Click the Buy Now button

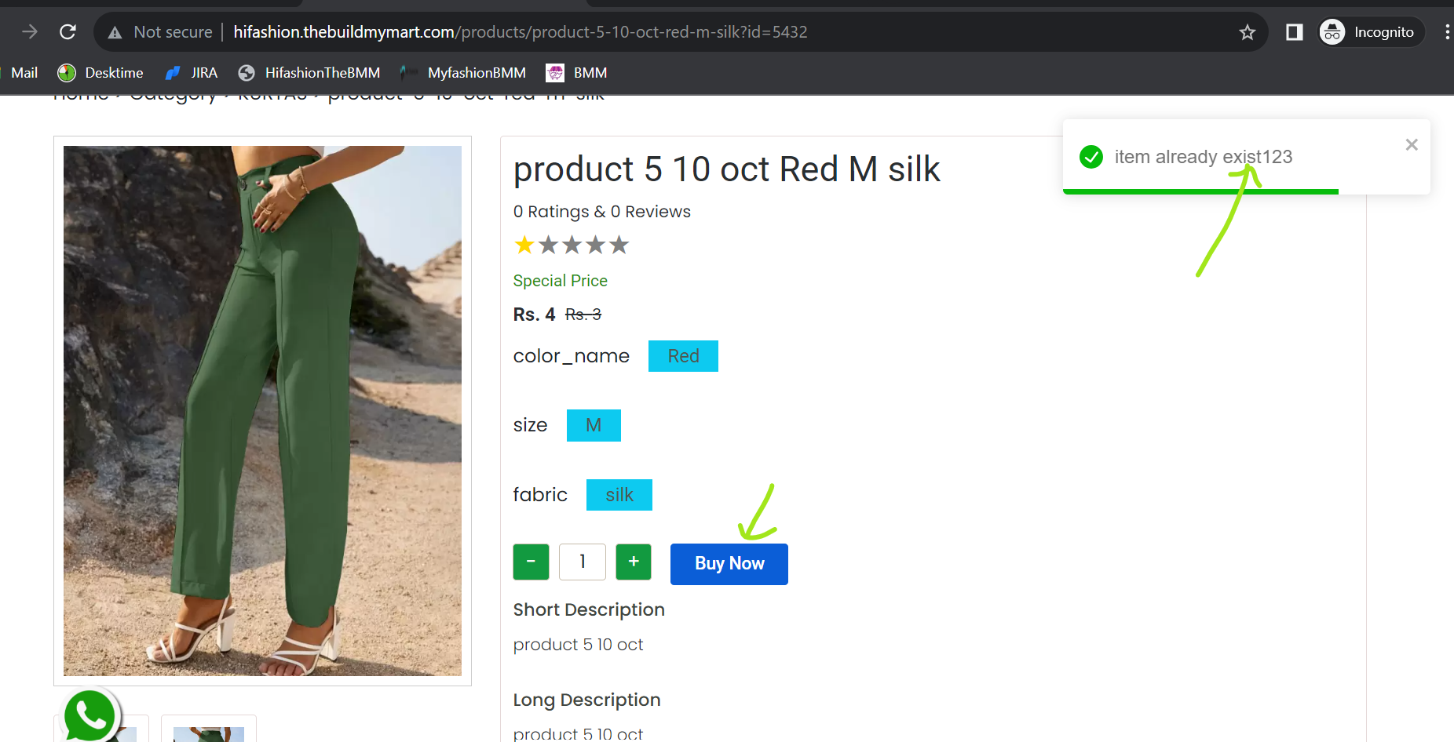click(x=729, y=564)
